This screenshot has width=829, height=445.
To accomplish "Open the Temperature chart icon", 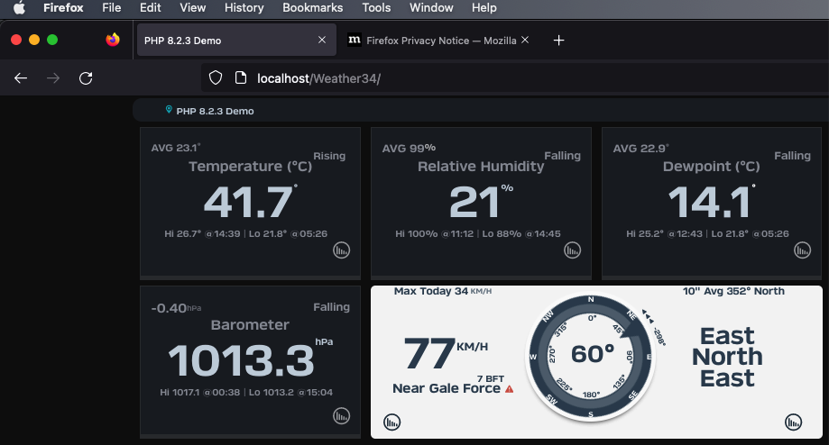I will click(x=342, y=250).
